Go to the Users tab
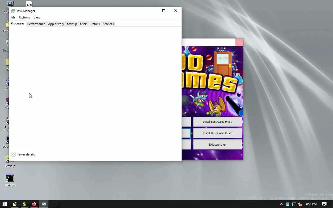This screenshot has height=208, width=333. tap(84, 24)
